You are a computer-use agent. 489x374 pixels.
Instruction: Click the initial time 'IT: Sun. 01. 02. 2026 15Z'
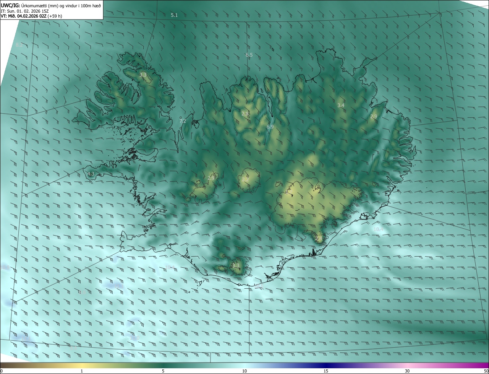24,11
